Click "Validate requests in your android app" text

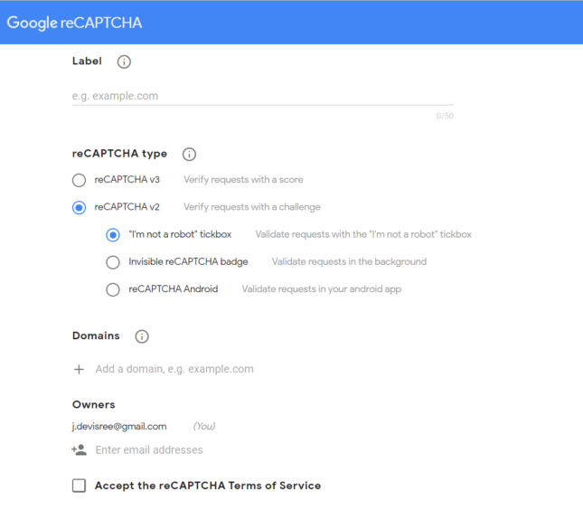tap(321, 289)
